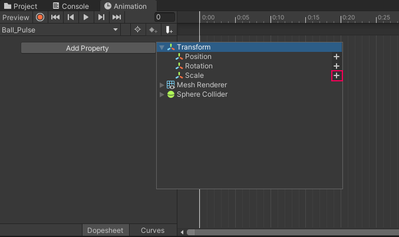The height and width of the screenshot is (237, 399).
Task: Click the Add Property button
Action: pos(87,48)
